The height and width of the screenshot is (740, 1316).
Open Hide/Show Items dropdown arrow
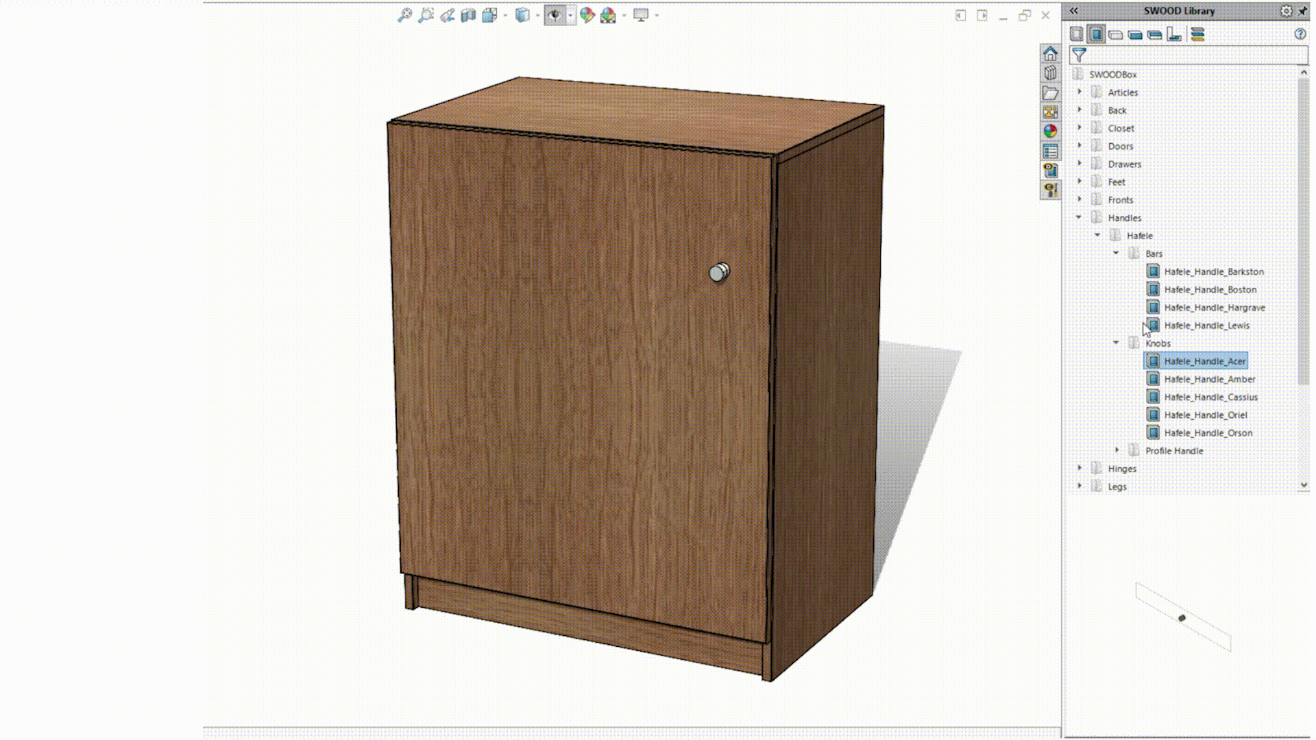[x=570, y=15]
